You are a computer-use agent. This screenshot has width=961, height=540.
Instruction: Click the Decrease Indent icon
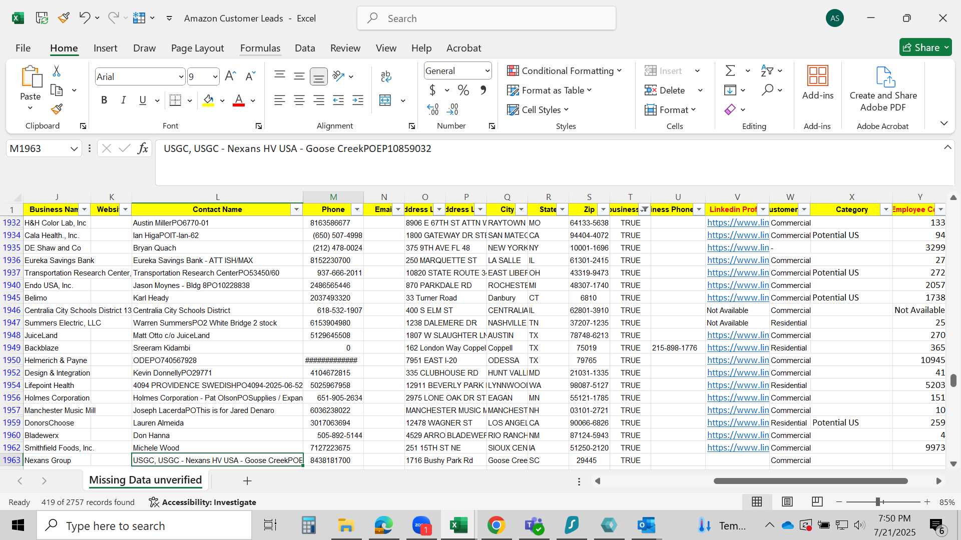(338, 100)
